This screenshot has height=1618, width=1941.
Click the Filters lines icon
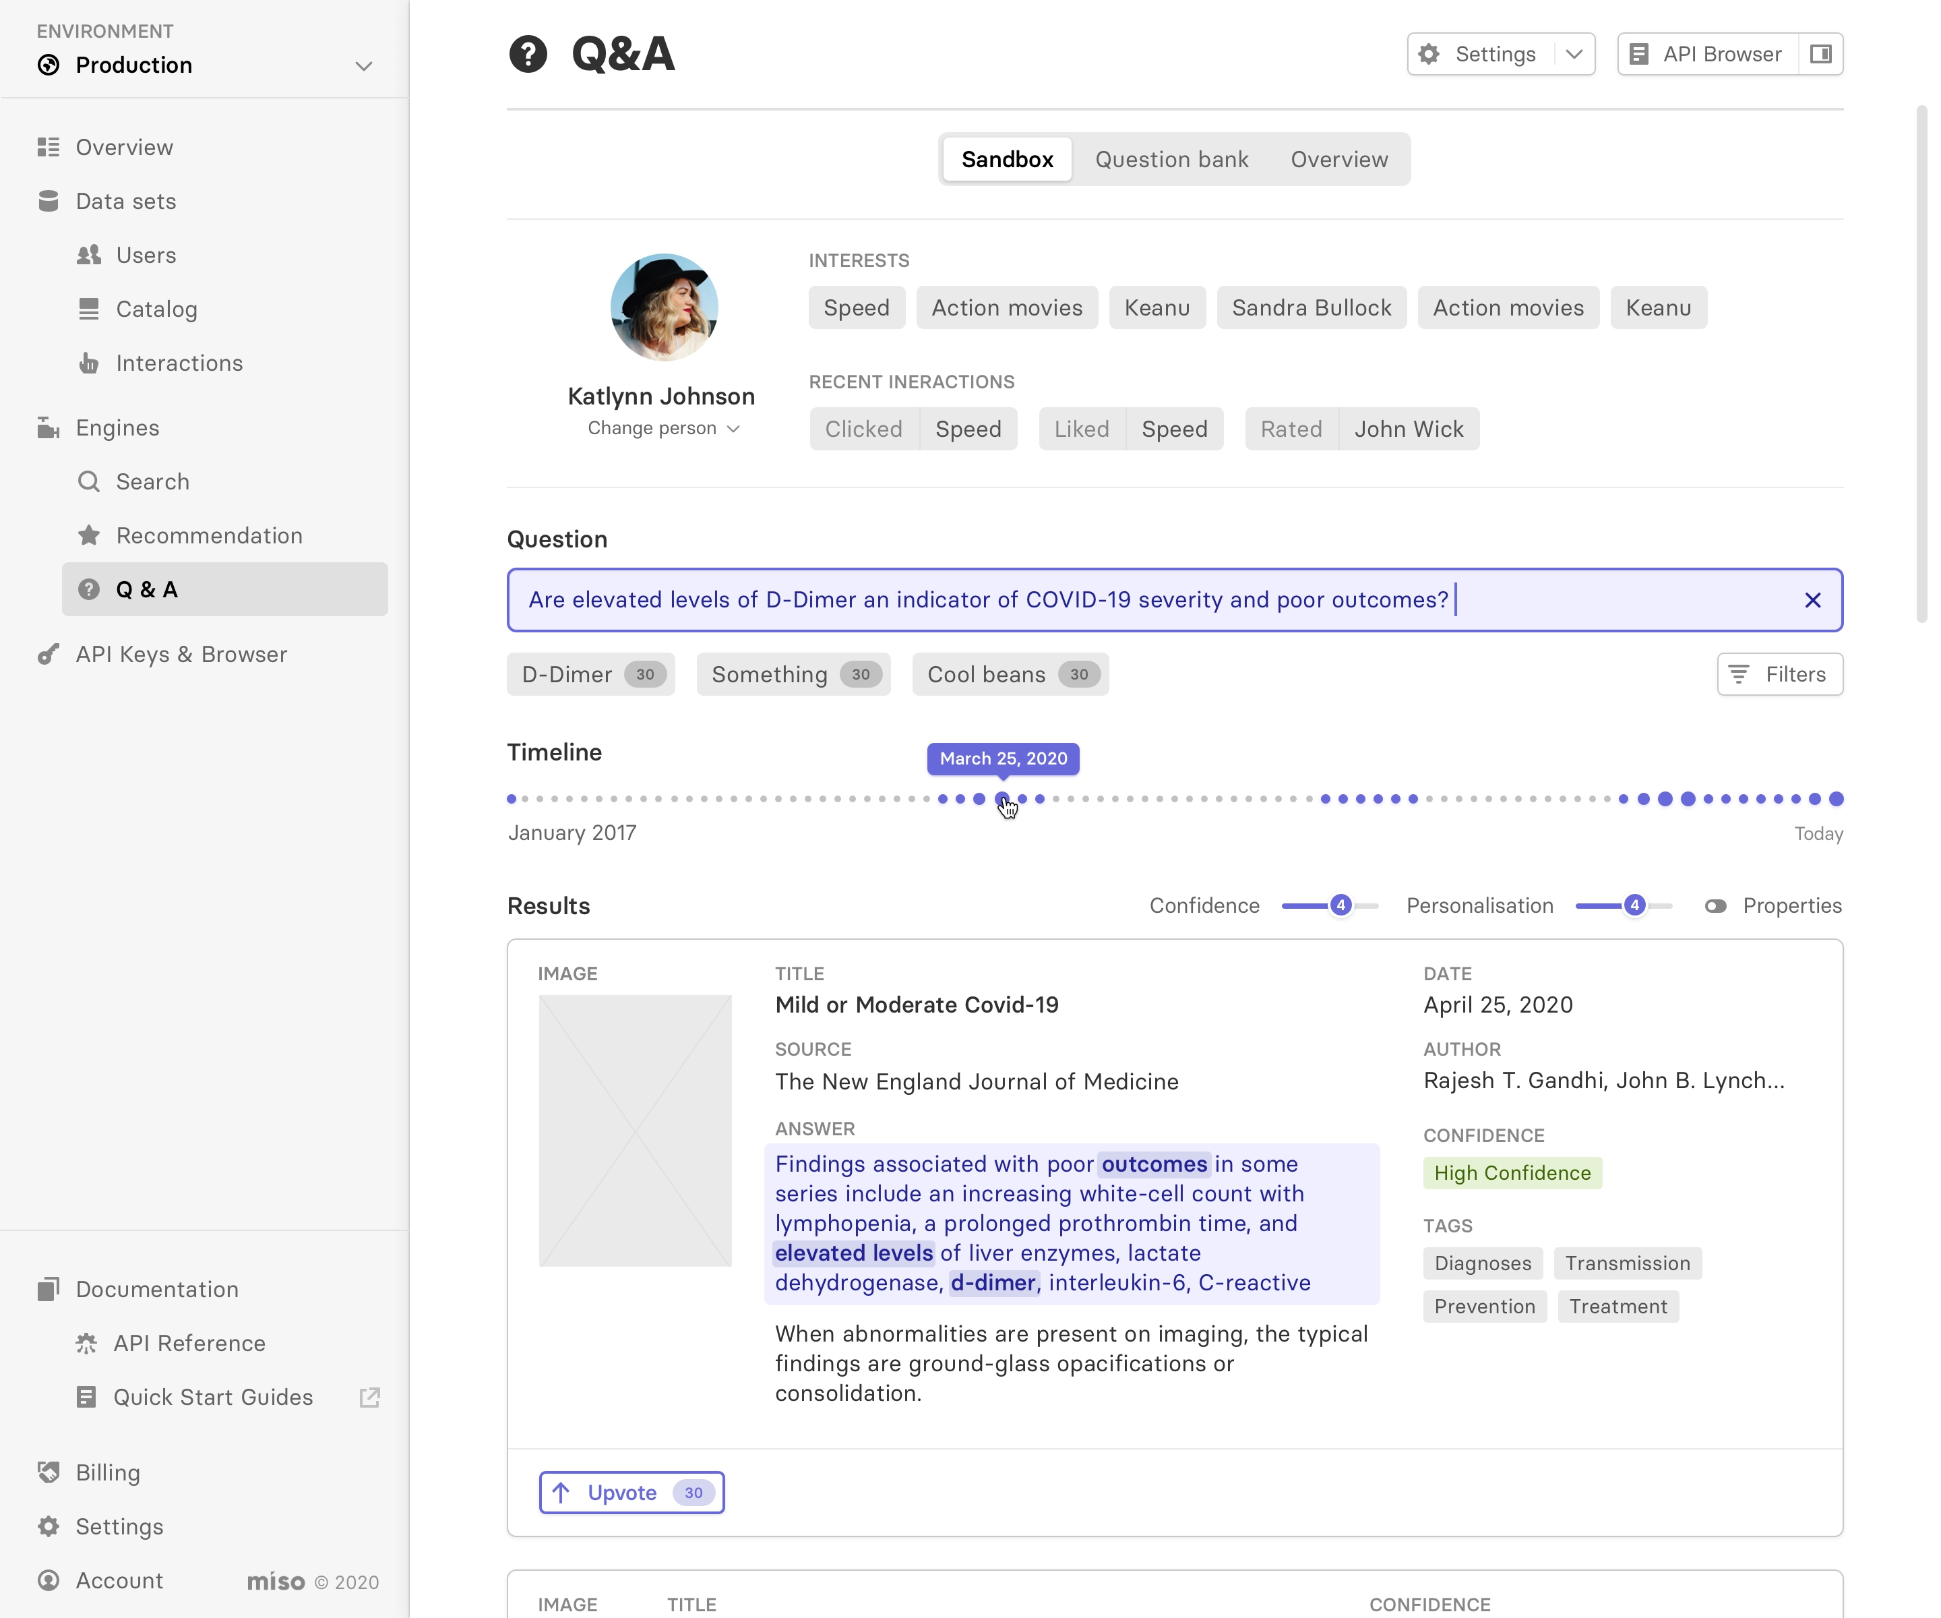click(1739, 674)
